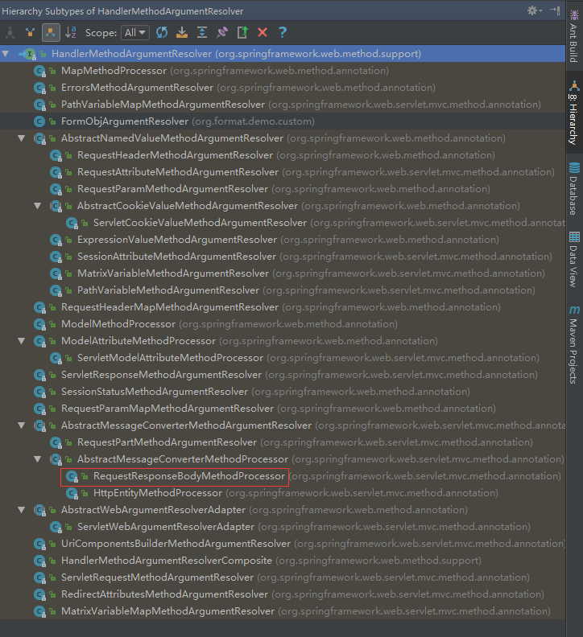Select UriComponentsBuilderMethodArgumentResolver row
This screenshot has height=637, width=583.
283,544
